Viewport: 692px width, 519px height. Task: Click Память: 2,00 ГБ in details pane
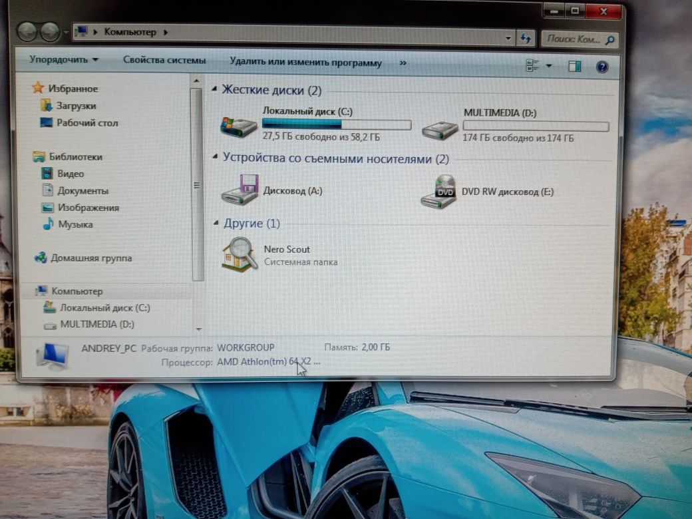click(x=357, y=347)
